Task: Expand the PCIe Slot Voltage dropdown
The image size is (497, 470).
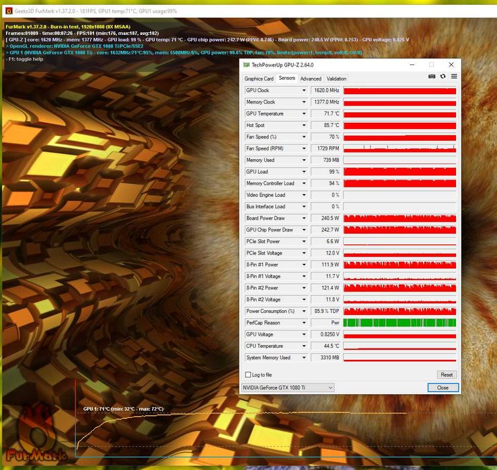Action: [x=304, y=253]
